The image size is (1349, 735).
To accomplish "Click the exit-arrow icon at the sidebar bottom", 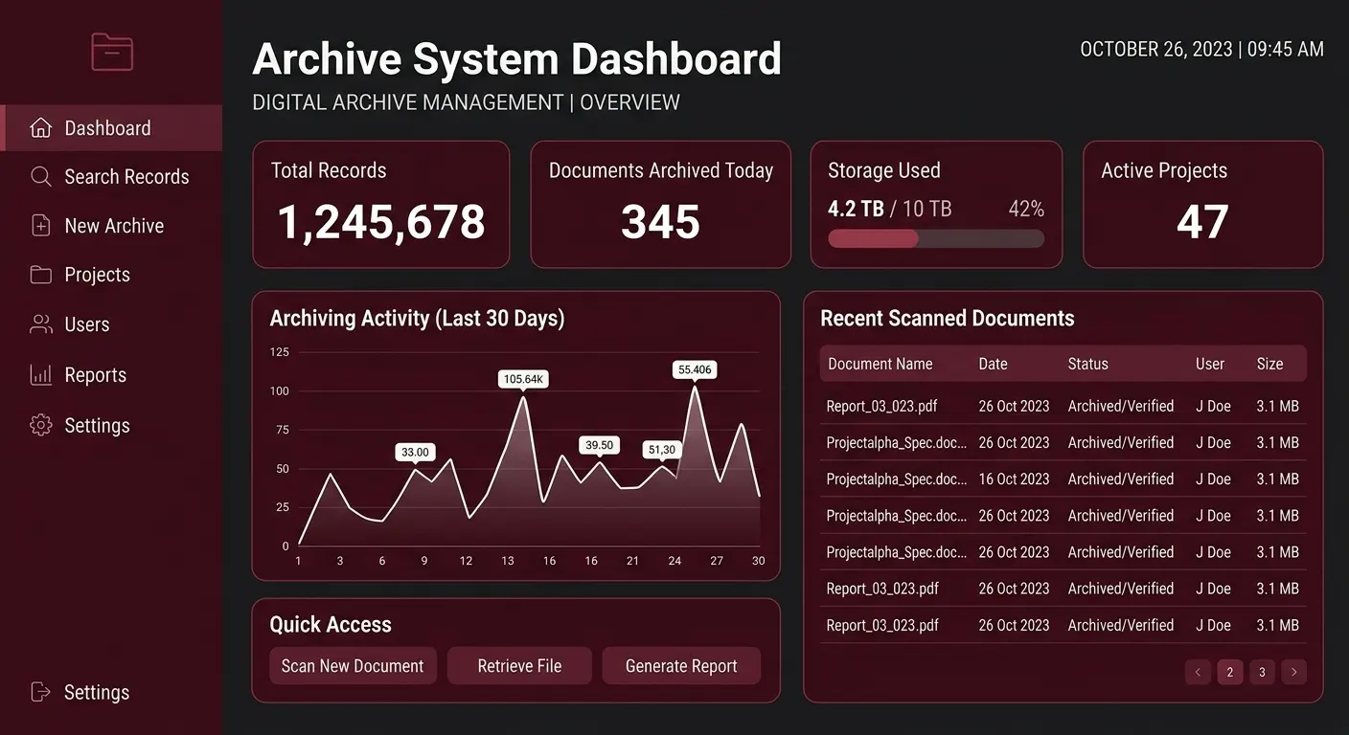I will point(41,692).
